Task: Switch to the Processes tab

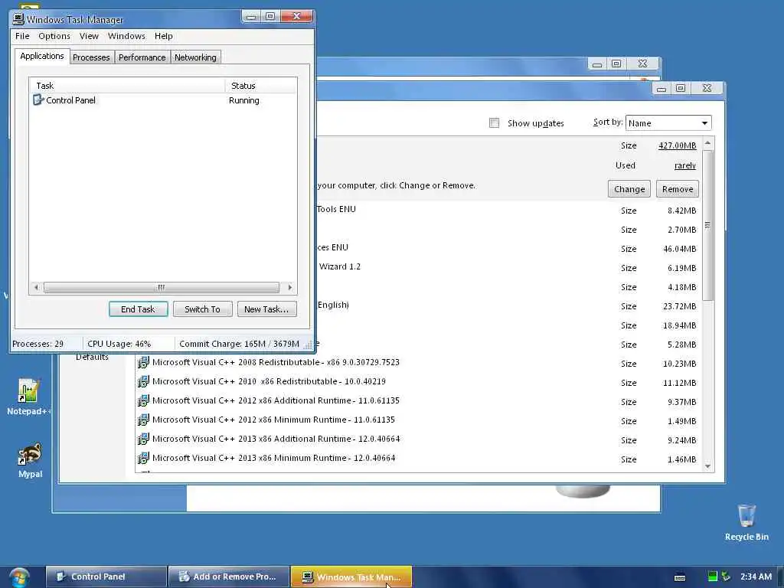Action: (91, 57)
